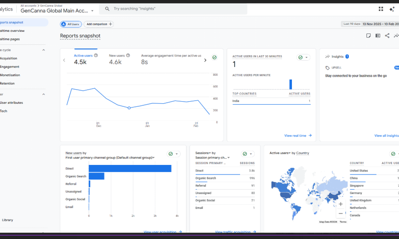Click the Add note icon above the report
The height and width of the screenshot is (239, 399).
coord(368,36)
